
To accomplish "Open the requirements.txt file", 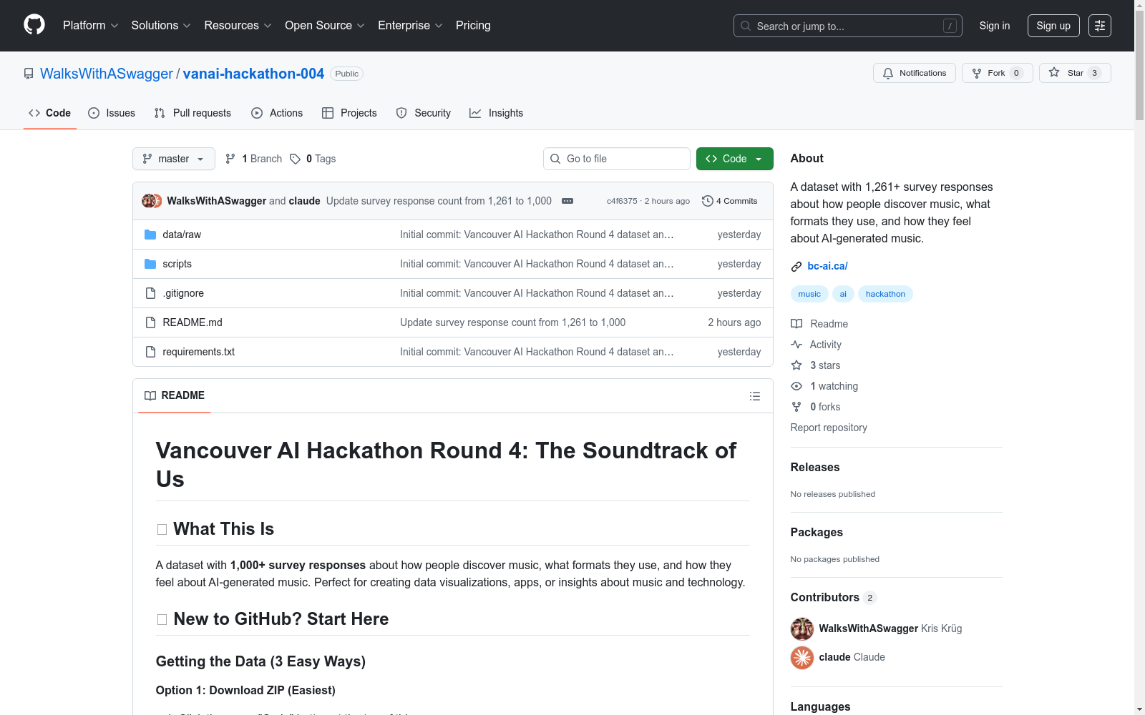I will (x=199, y=352).
